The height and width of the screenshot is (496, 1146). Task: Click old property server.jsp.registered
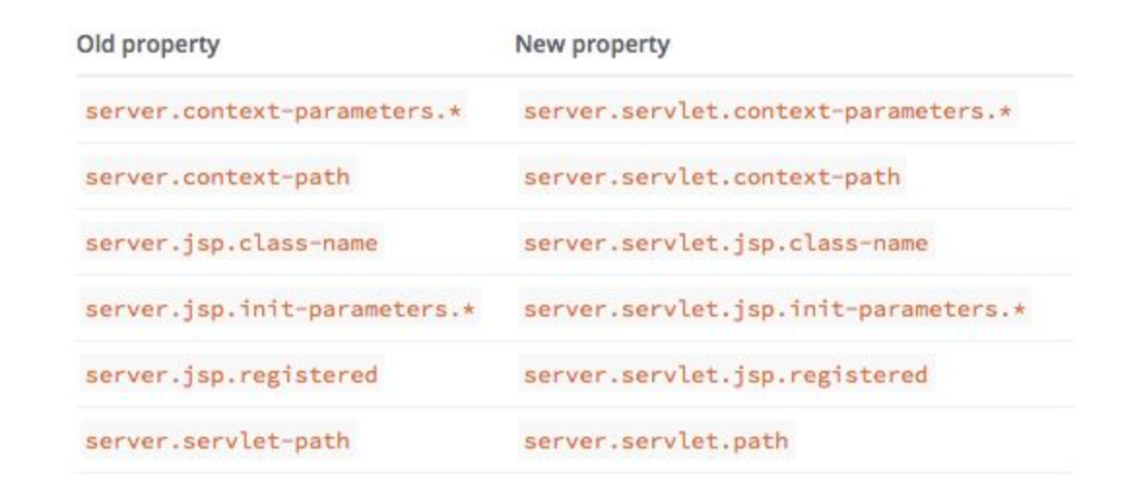tap(231, 375)
